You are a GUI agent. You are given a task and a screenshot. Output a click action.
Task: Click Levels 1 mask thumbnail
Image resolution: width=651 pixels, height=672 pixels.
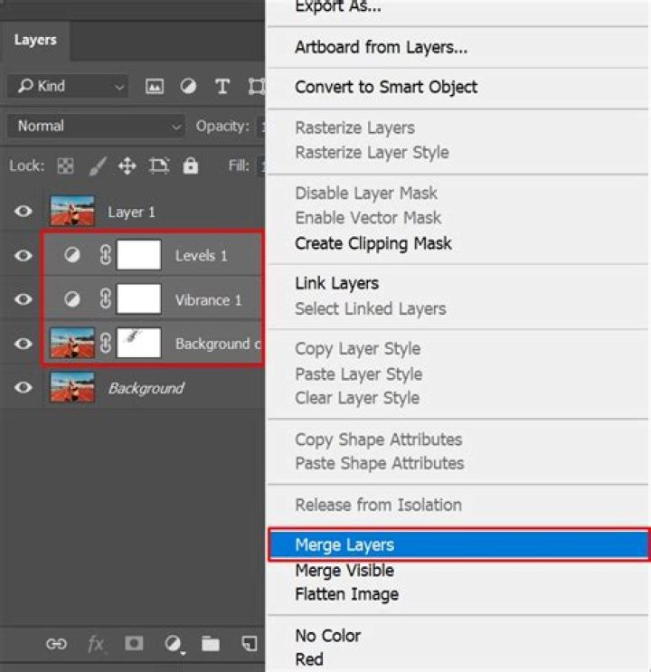139,255
